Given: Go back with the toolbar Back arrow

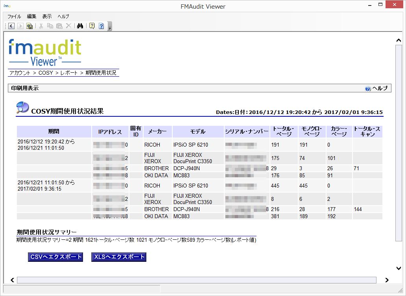Looking at the screenshot, I should [x=11, y=26].
